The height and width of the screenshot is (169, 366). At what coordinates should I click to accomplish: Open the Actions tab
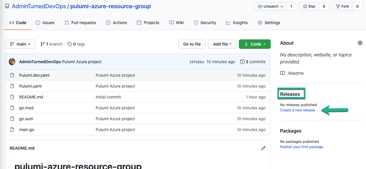point(117,23)
